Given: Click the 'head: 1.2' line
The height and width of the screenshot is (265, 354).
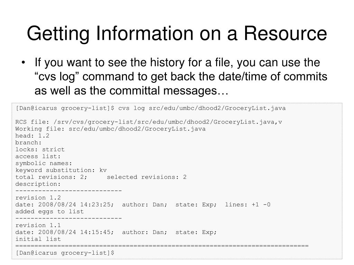Looking at the screenshot, I should (x=32, y=136).
